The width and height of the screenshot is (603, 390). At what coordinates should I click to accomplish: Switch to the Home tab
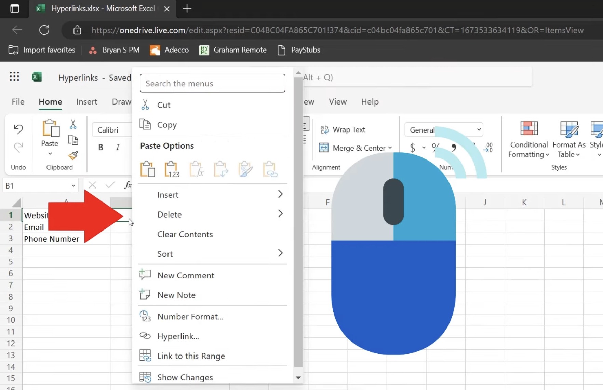50,102
